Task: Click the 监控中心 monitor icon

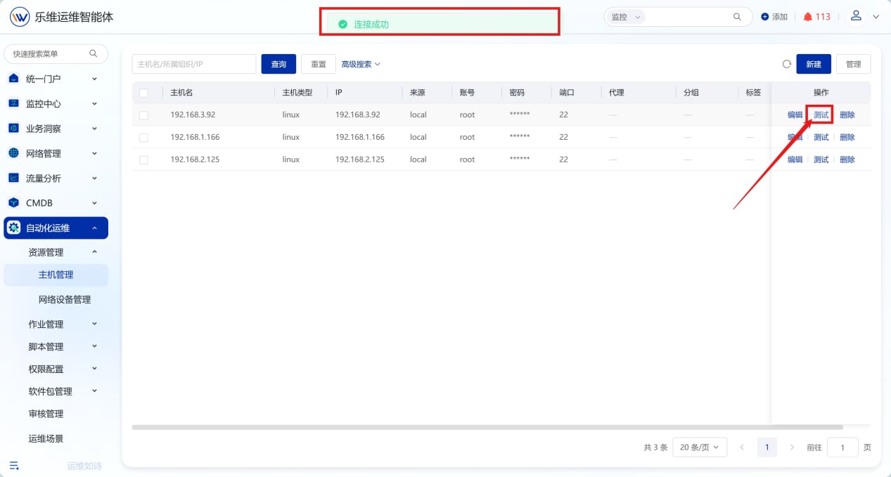Action: [13, 103]
